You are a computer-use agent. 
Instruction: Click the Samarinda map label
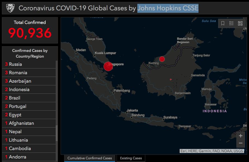pyautogui.click(x=198, y=75)
